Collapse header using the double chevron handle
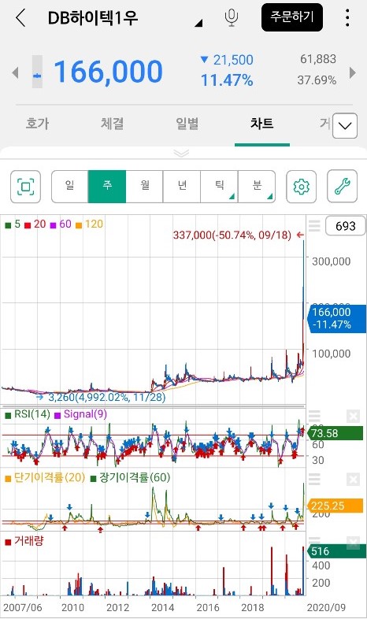This screenshot has width=367, height=619. (181, 153)
